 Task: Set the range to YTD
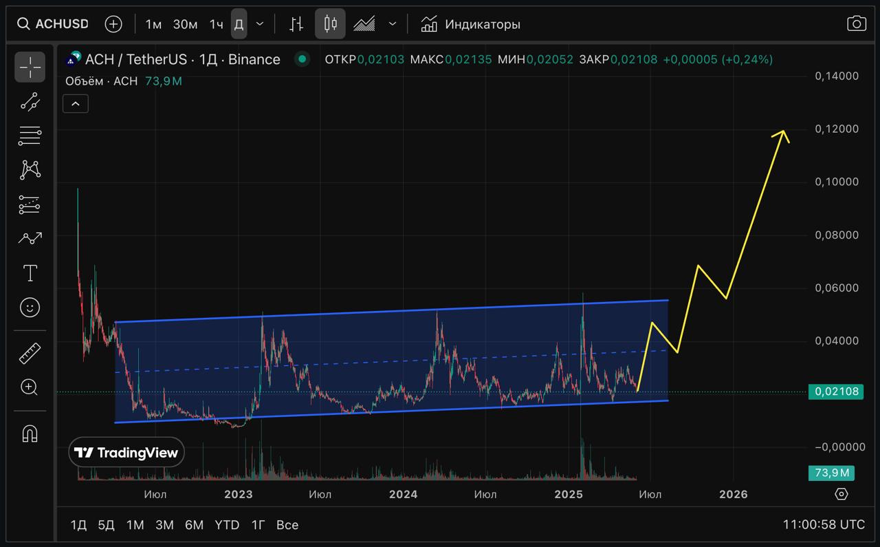(x=227, y=525)
